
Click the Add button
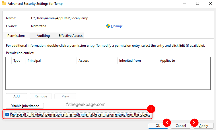click(17, 96)
